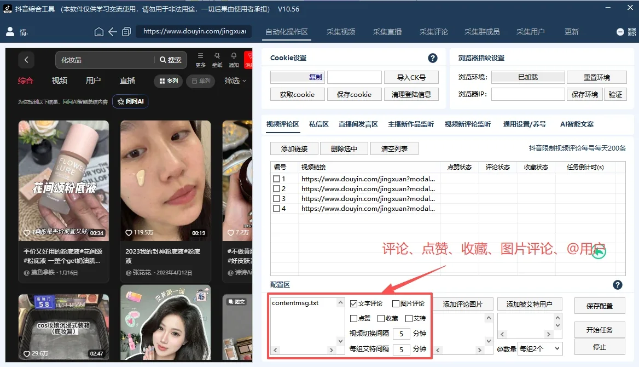639x367 pixels.
Task: Click the up arrow of the contentmsg.txt list
Action: pos(340,303)
